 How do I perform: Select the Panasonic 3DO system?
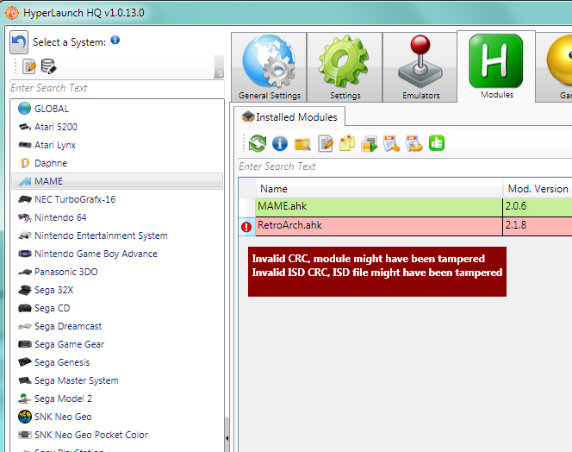(117, 272)
